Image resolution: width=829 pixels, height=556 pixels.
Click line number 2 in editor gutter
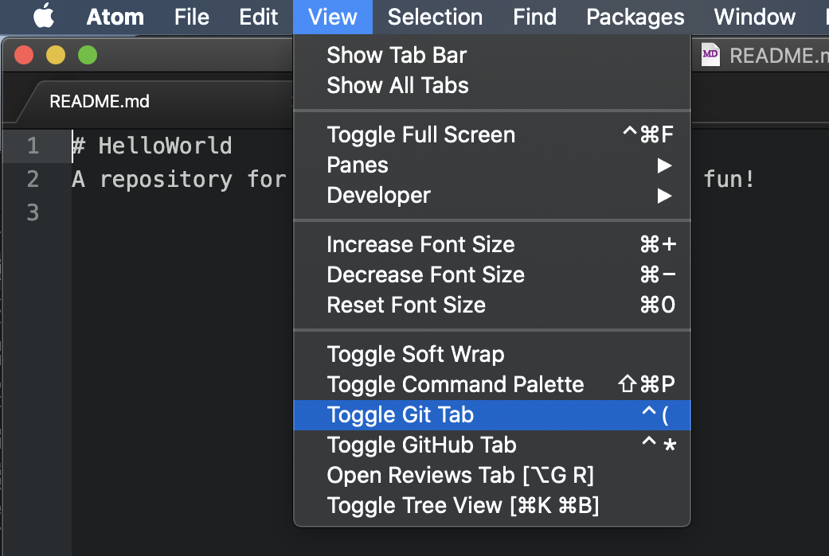click(32, 180)
